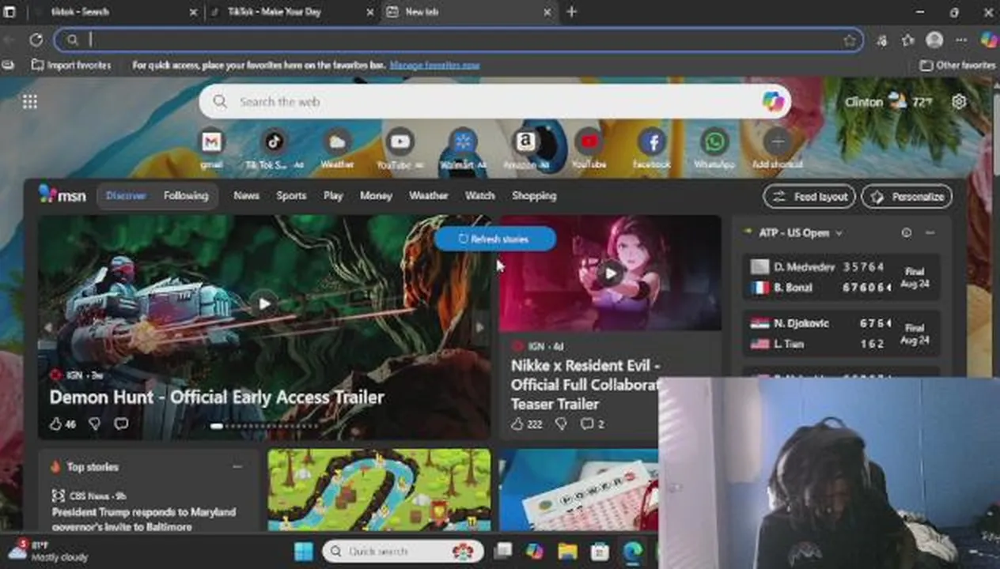The image size is (1000, 569).
Task: Click the browser refresh icon
Action: pyautogui.click(x=36, y=40)
